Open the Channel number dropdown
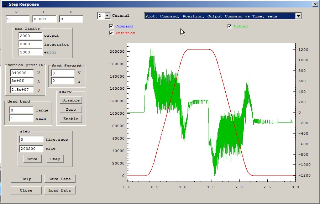The width and height of the screenshot is (320, 204). point(107,16)
